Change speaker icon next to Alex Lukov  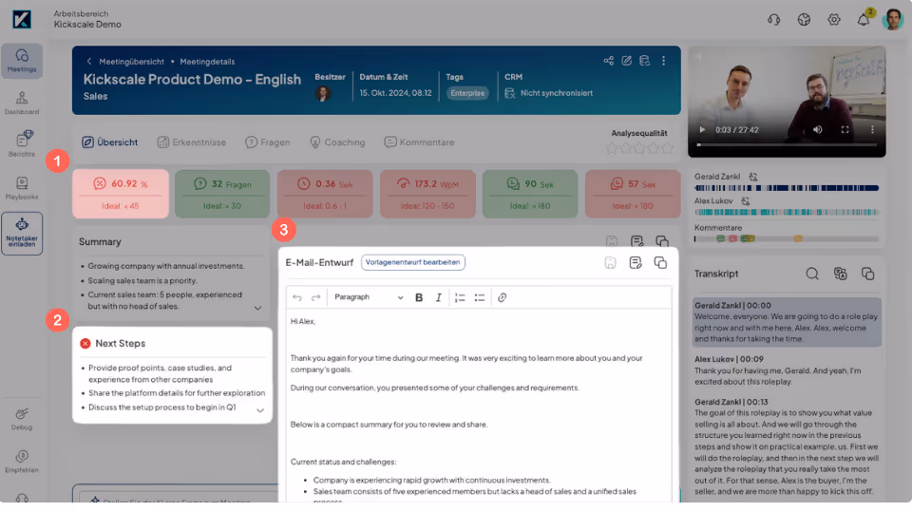(745, 200)
